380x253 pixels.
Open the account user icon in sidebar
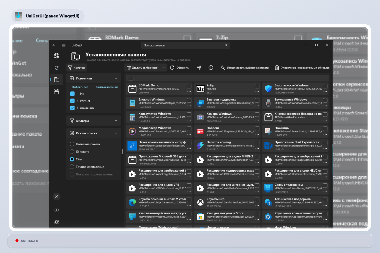coord(56,197)
